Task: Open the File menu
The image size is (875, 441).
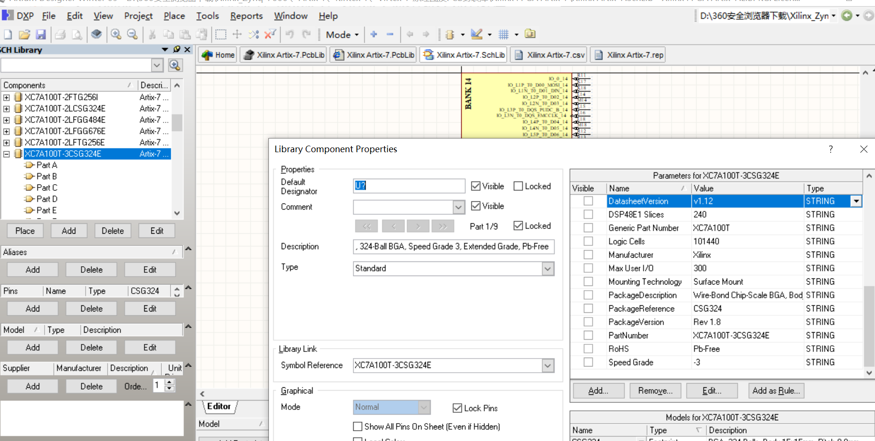Action: (x=49, y=16)
